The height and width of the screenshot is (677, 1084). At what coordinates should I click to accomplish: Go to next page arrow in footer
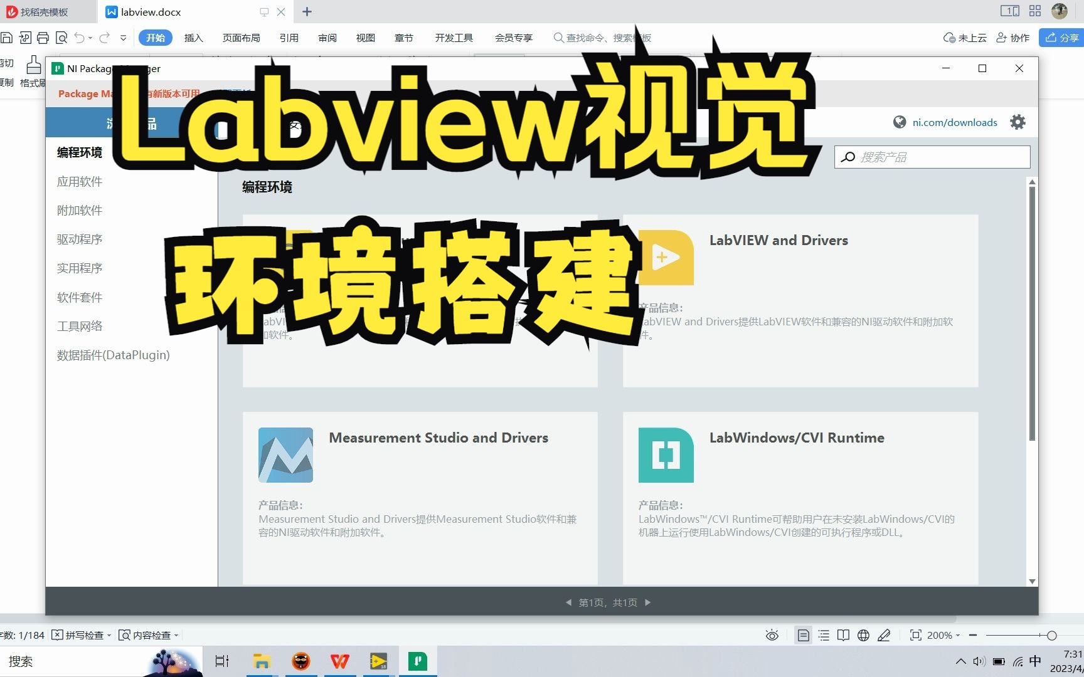648,602
